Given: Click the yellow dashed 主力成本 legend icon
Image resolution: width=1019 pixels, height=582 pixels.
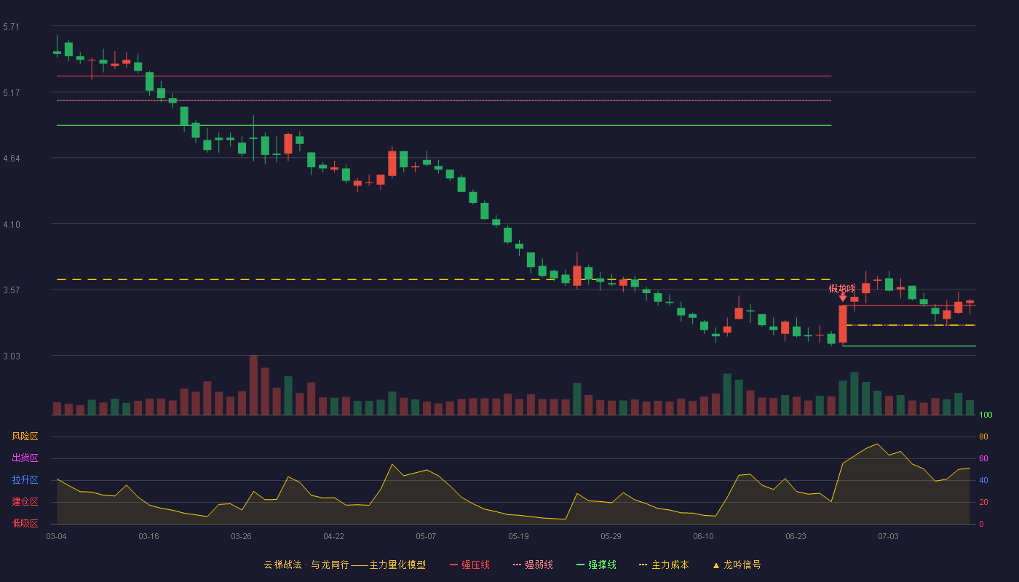Looking at the screenshot, I should (x=643, y=565).
